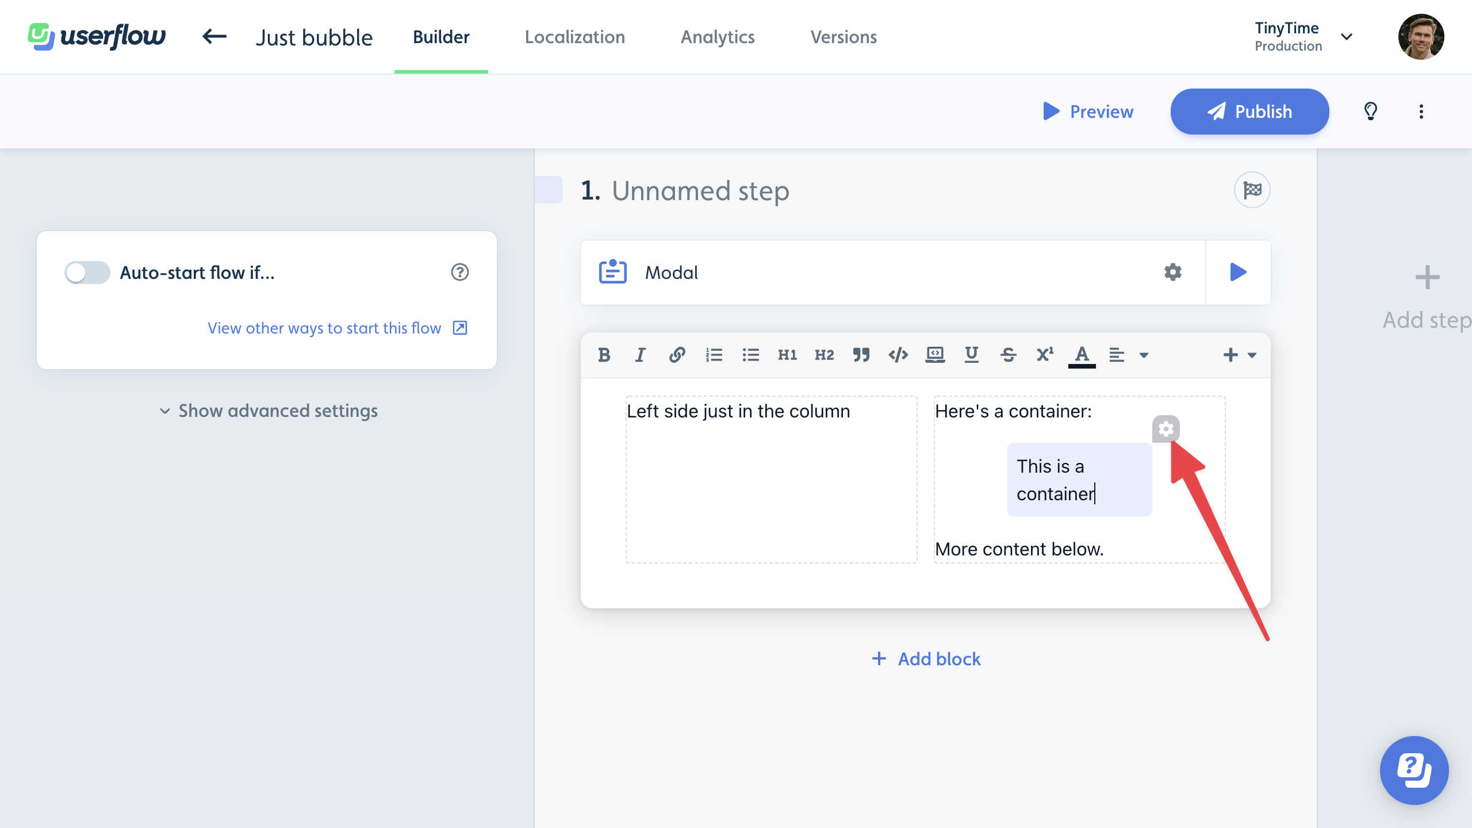Insert a bulleted list
The height and width of the screenshot is (828, 1472).
(750, 355)
